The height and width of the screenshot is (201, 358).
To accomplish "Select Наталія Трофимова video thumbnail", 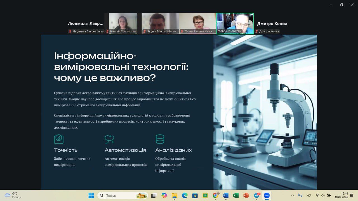I will [123, 23].
